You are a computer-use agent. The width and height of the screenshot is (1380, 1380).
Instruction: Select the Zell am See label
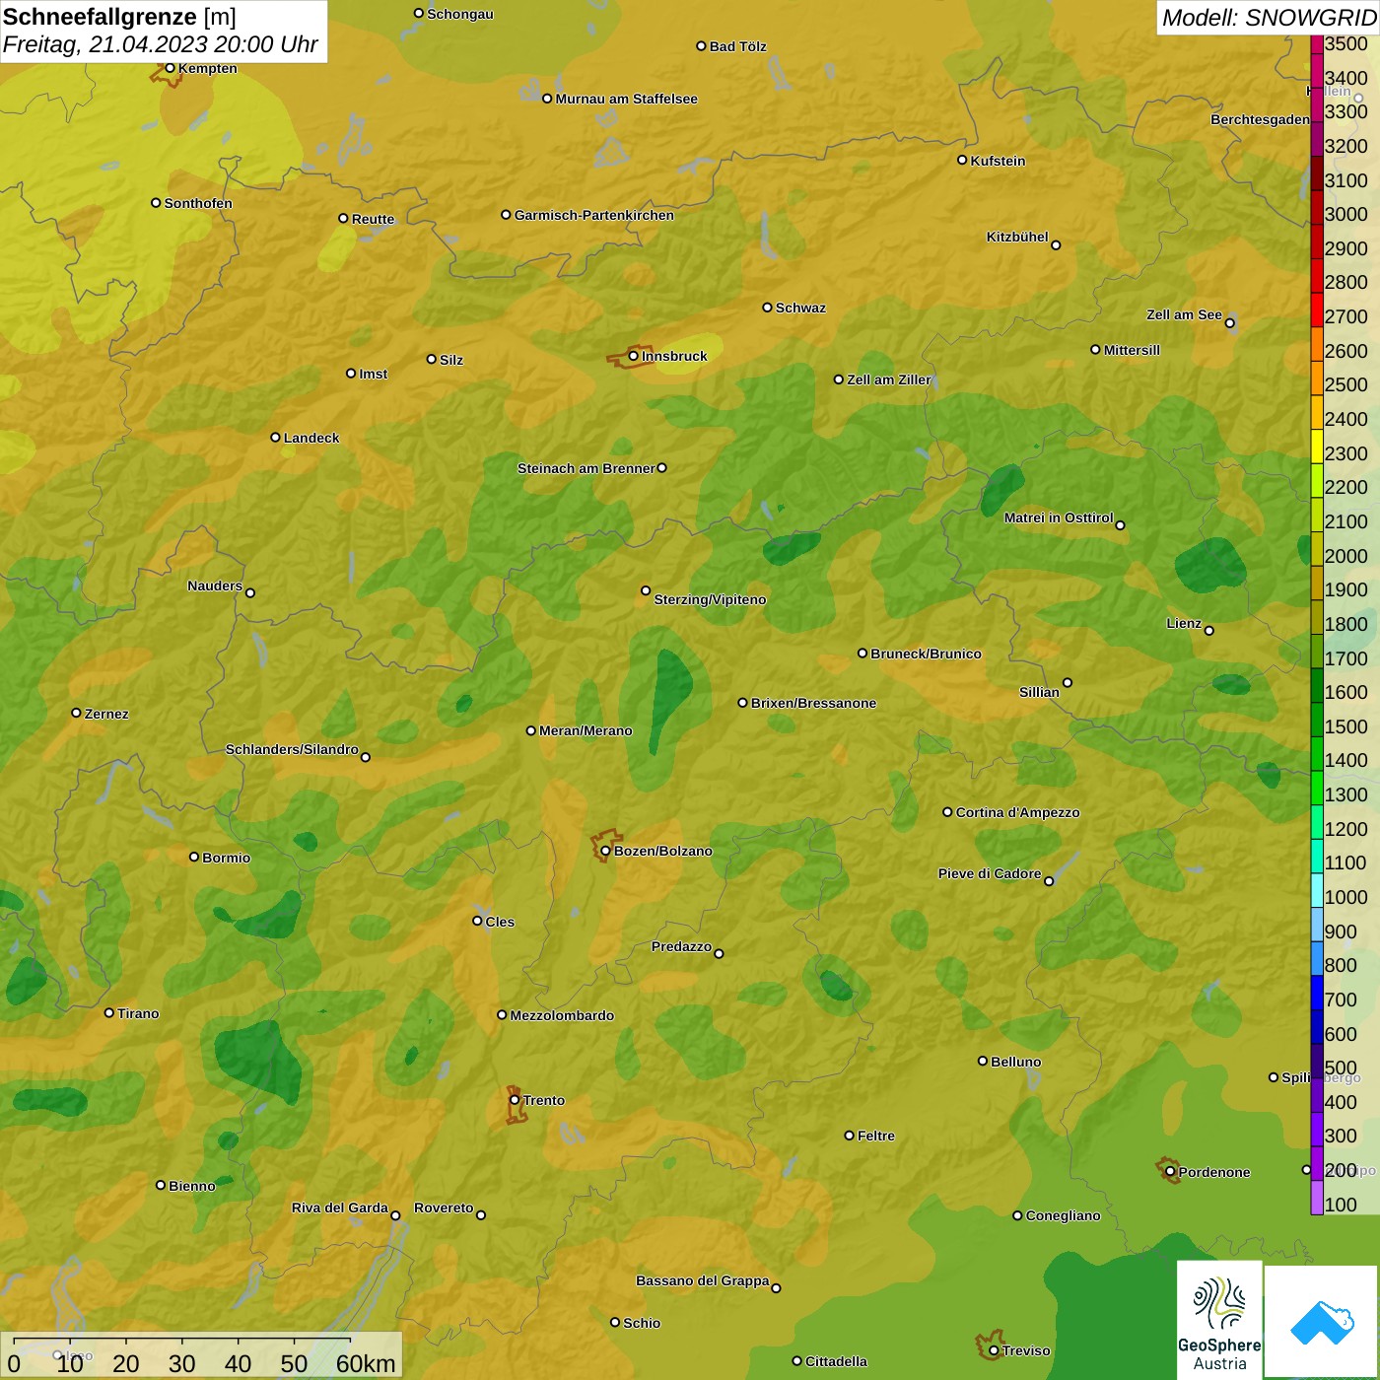click(1184, 314)
